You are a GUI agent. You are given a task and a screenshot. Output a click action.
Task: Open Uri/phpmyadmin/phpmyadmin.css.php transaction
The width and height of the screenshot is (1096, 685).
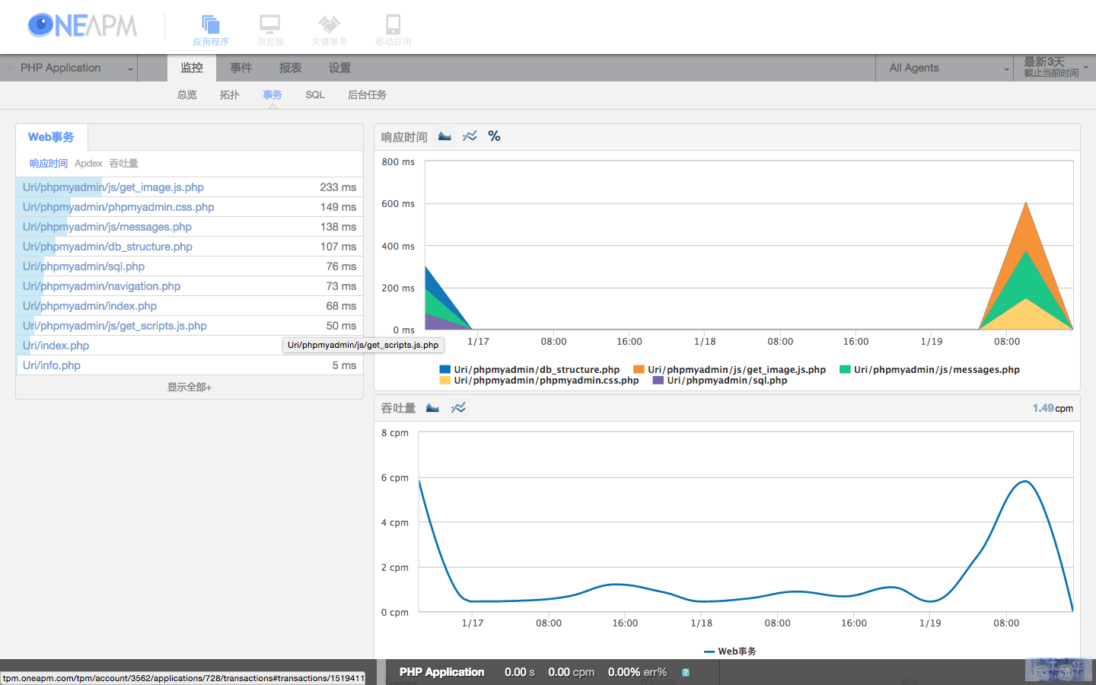[119, 207]
